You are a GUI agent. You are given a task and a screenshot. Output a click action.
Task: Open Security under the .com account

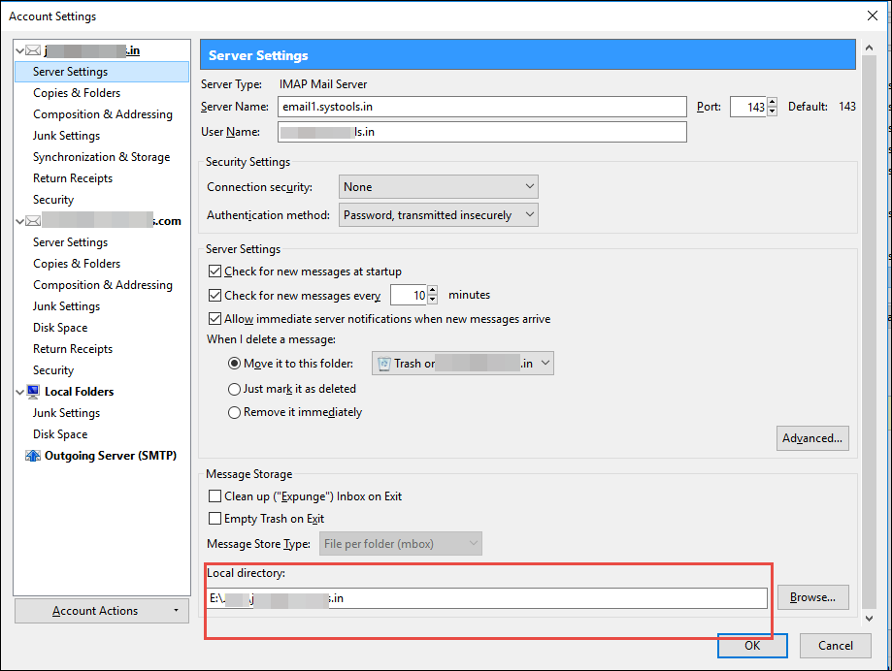[x=53, y=370]
